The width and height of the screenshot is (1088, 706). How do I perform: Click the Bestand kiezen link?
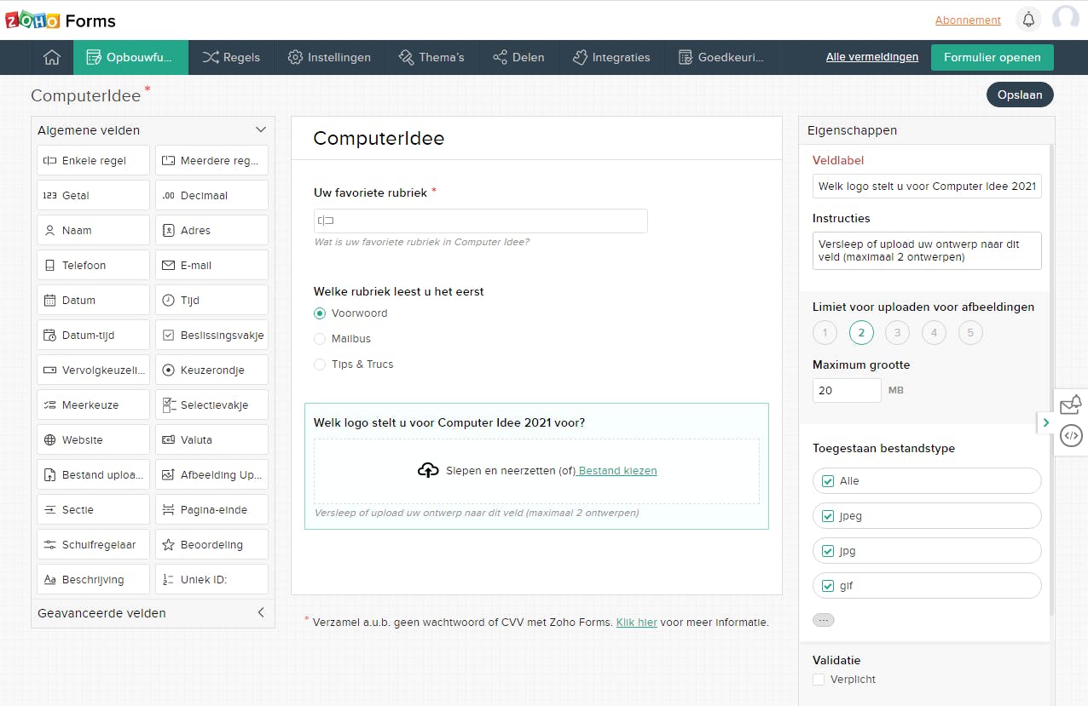617,470
